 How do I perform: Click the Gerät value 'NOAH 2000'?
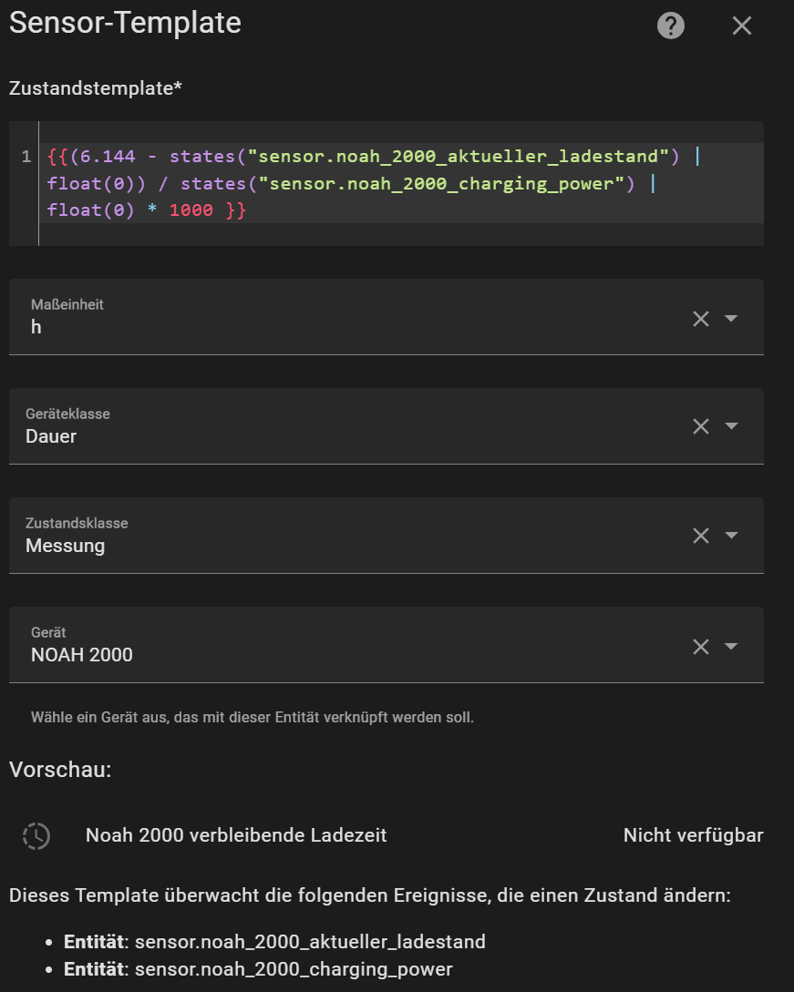pyautogui.click(x=82, y=655)
